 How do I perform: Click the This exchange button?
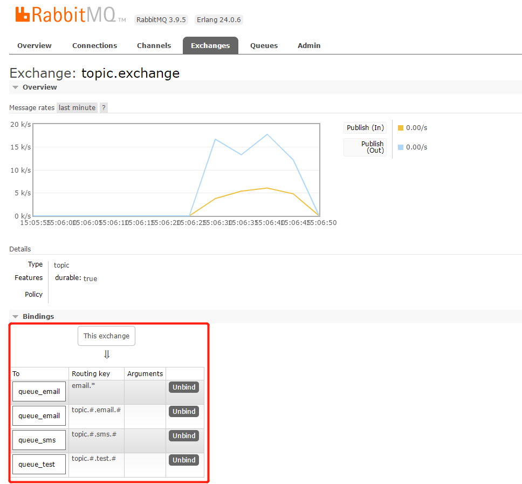coord(106,336)
